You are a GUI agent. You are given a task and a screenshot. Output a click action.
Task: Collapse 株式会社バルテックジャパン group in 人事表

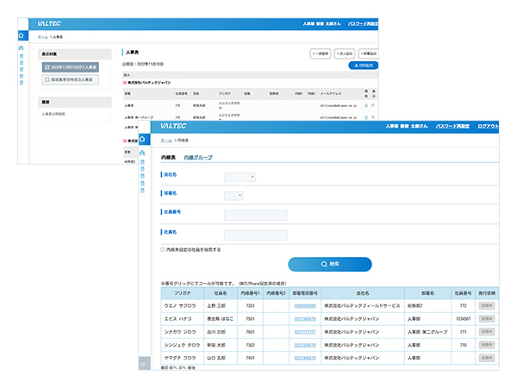(x=127, y=83)
